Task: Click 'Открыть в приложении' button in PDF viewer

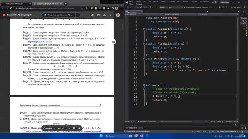Action: [x=59, y=15]
